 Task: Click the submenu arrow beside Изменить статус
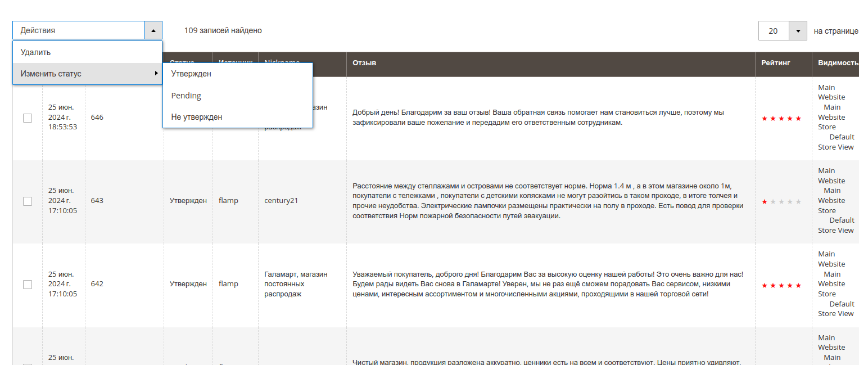tap(156, 74)
